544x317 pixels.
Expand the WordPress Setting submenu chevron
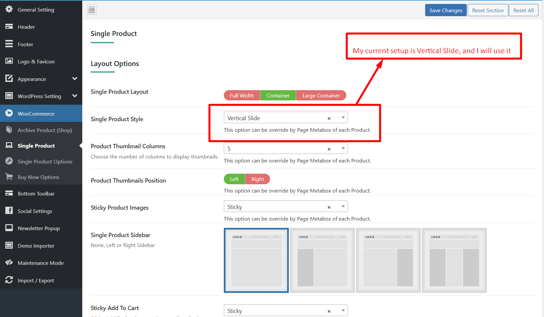[75, 96]
